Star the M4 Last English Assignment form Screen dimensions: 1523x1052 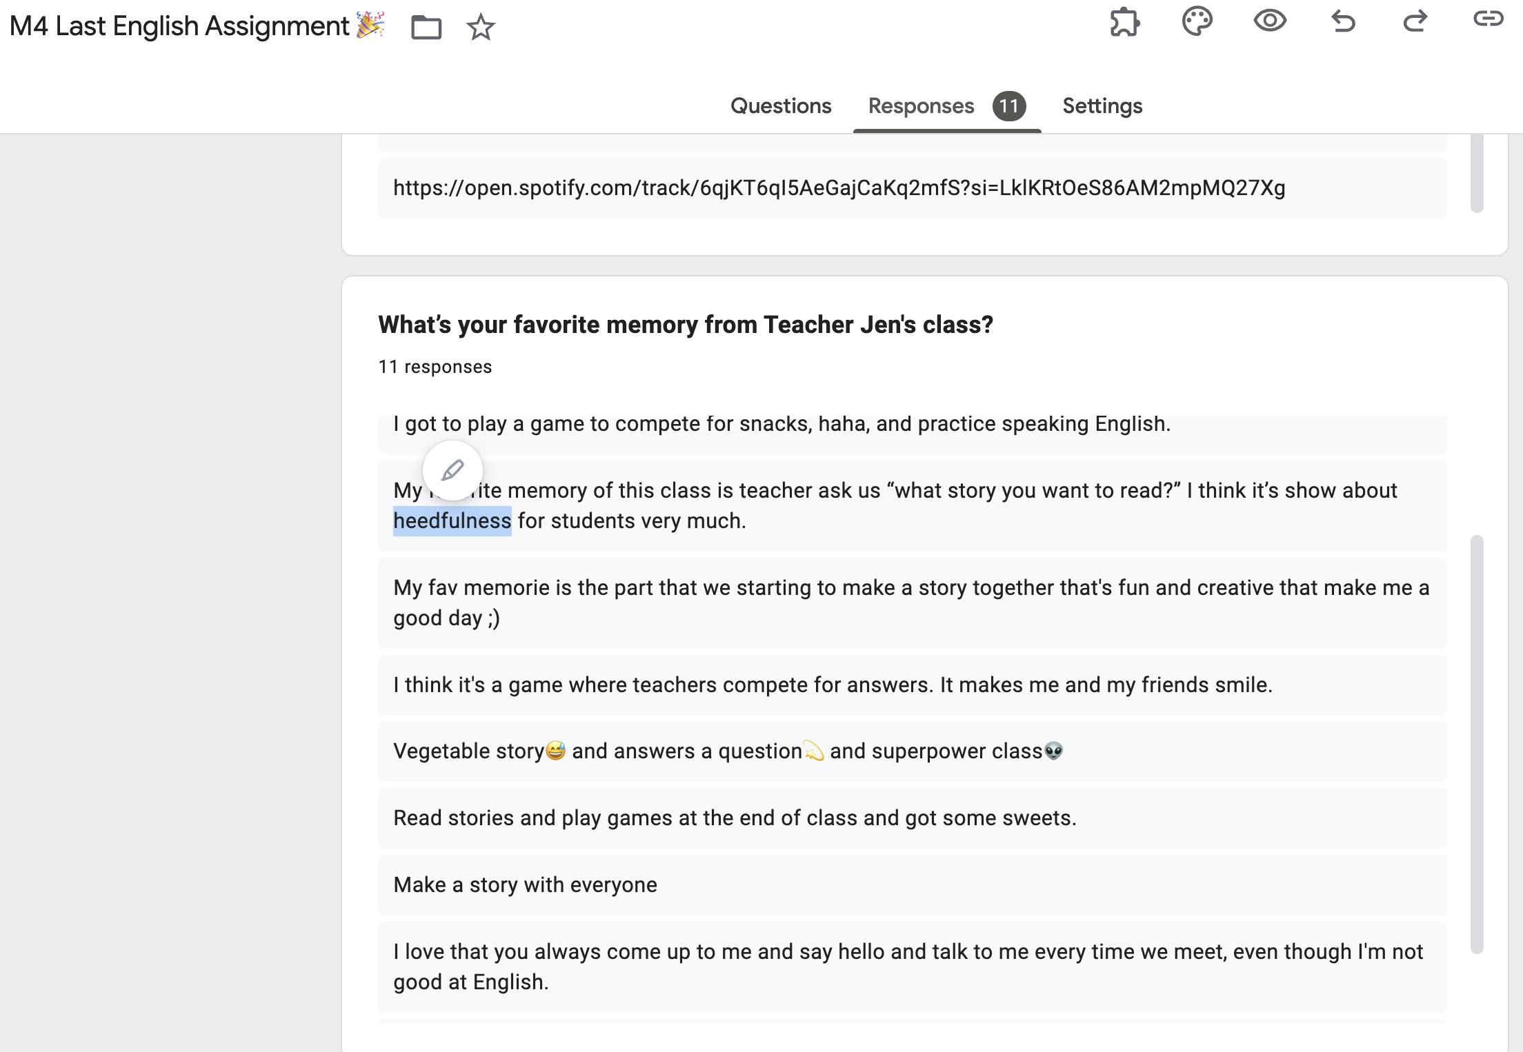[480, 28]
